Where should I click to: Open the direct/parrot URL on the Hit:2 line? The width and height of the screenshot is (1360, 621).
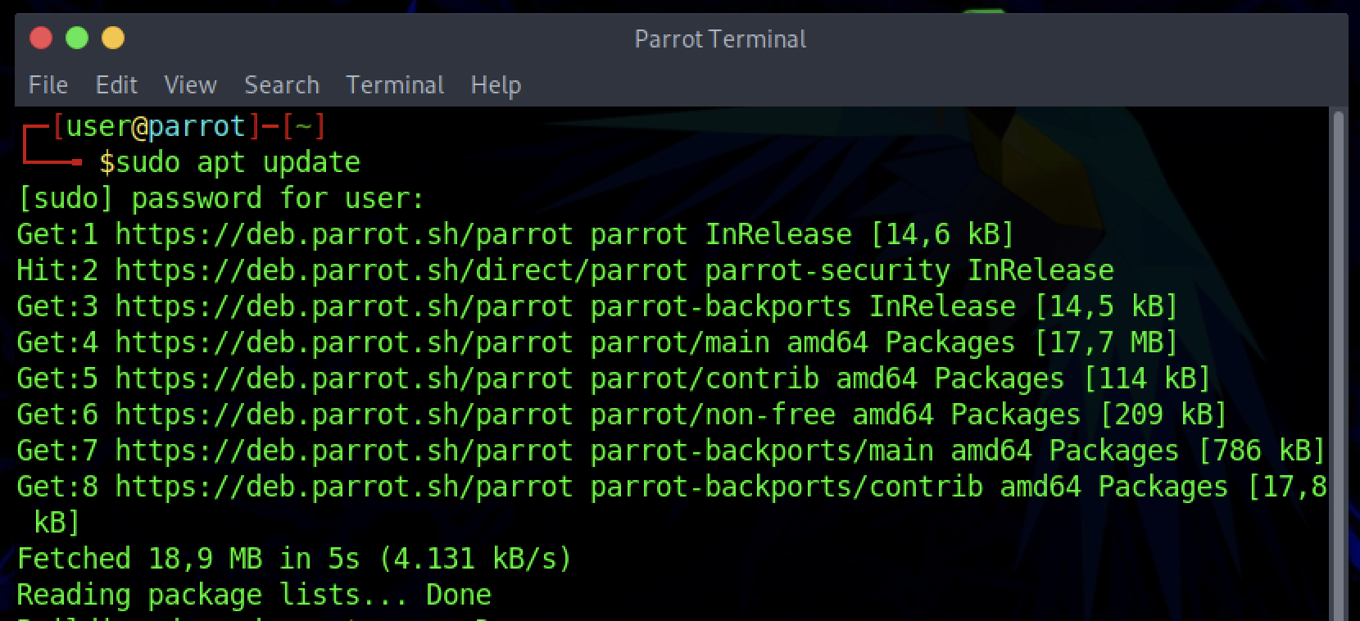coord(401,270)
